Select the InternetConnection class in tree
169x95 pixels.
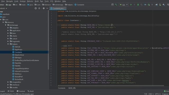coord(21,71)
